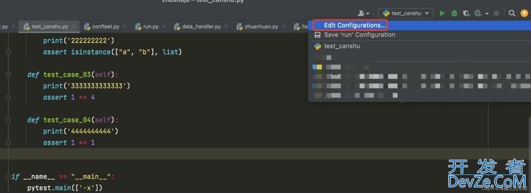
Task: Fold the if __name__ main block
Action: click(8, 177)
